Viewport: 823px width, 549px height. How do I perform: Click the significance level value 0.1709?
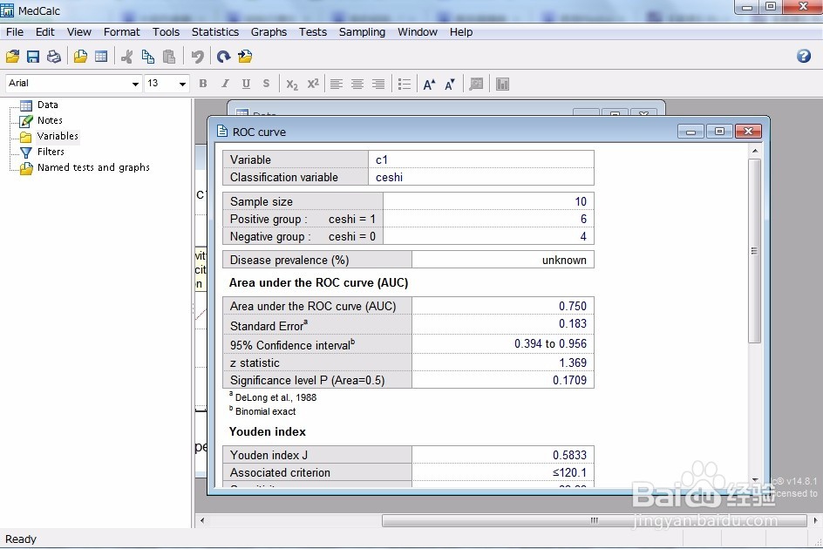[569, 380]
